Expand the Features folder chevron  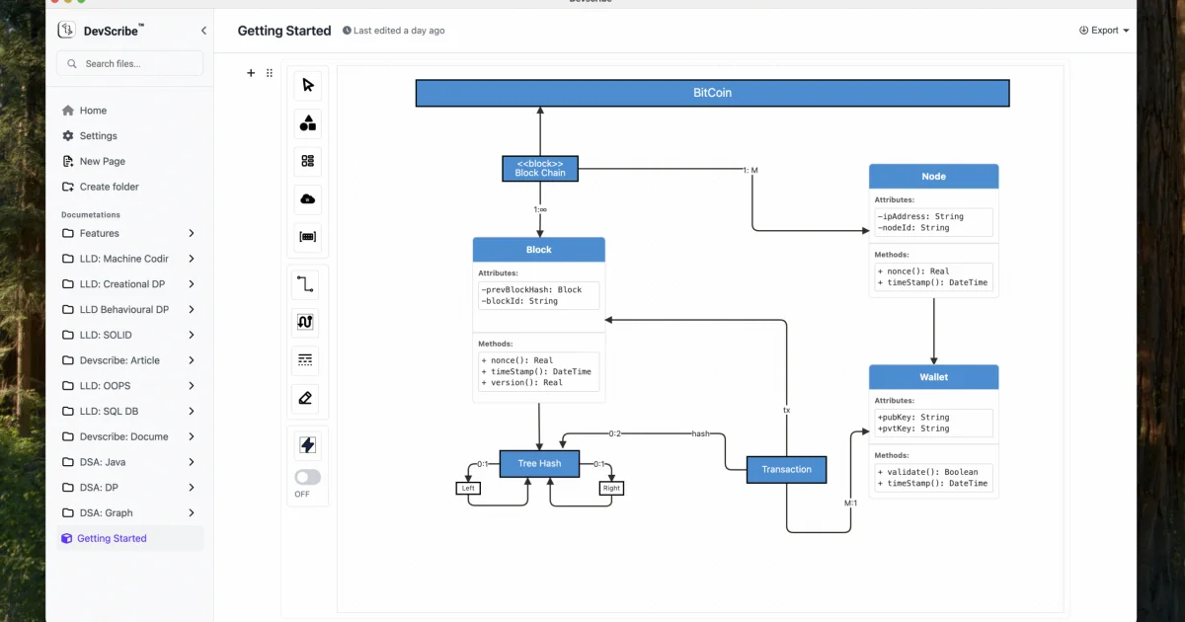pos(191,233)
